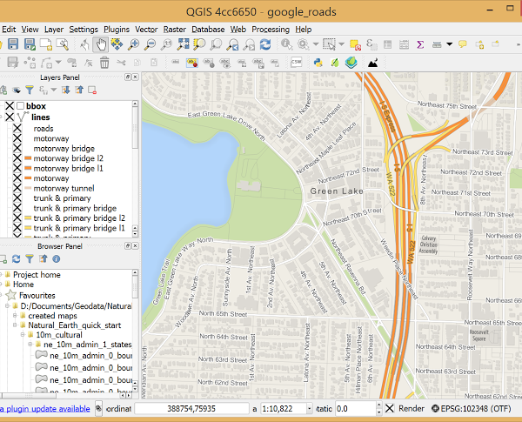Select the Identify Features tool

tap(286, 44)
